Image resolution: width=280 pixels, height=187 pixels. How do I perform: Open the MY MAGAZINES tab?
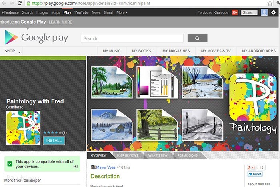[176, 51]
